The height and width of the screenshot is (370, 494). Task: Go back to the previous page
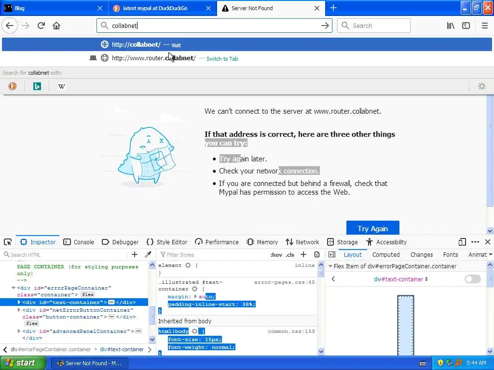[10, 26]
